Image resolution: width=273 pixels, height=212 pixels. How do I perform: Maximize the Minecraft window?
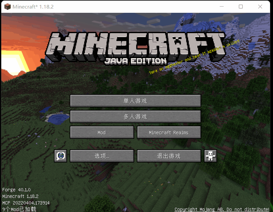[241, 7]
